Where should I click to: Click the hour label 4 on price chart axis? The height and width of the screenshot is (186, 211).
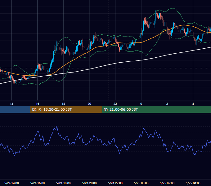tap(193, 104)
